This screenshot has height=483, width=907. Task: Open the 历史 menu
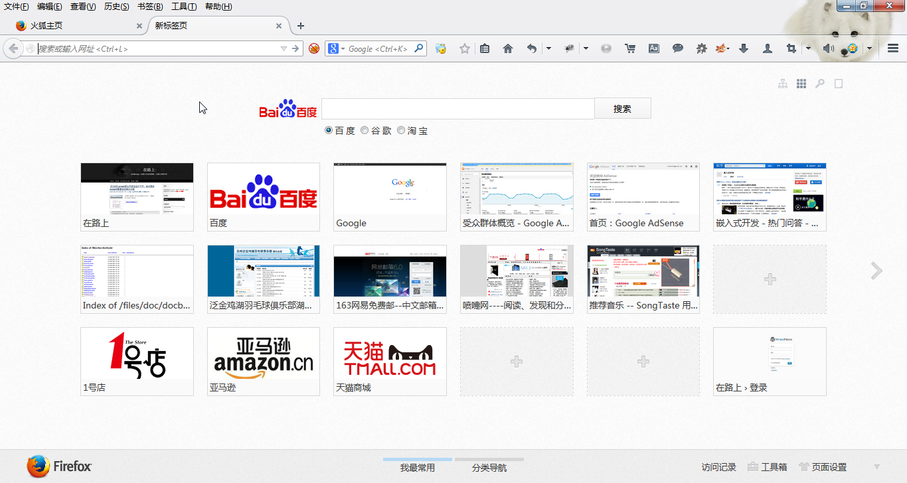(x=116, y=7)
